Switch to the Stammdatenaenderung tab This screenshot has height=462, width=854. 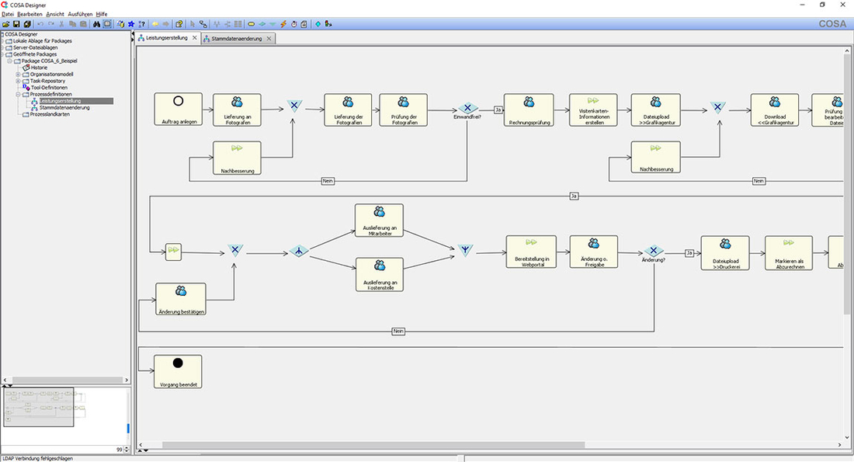[x=235, y=37]
